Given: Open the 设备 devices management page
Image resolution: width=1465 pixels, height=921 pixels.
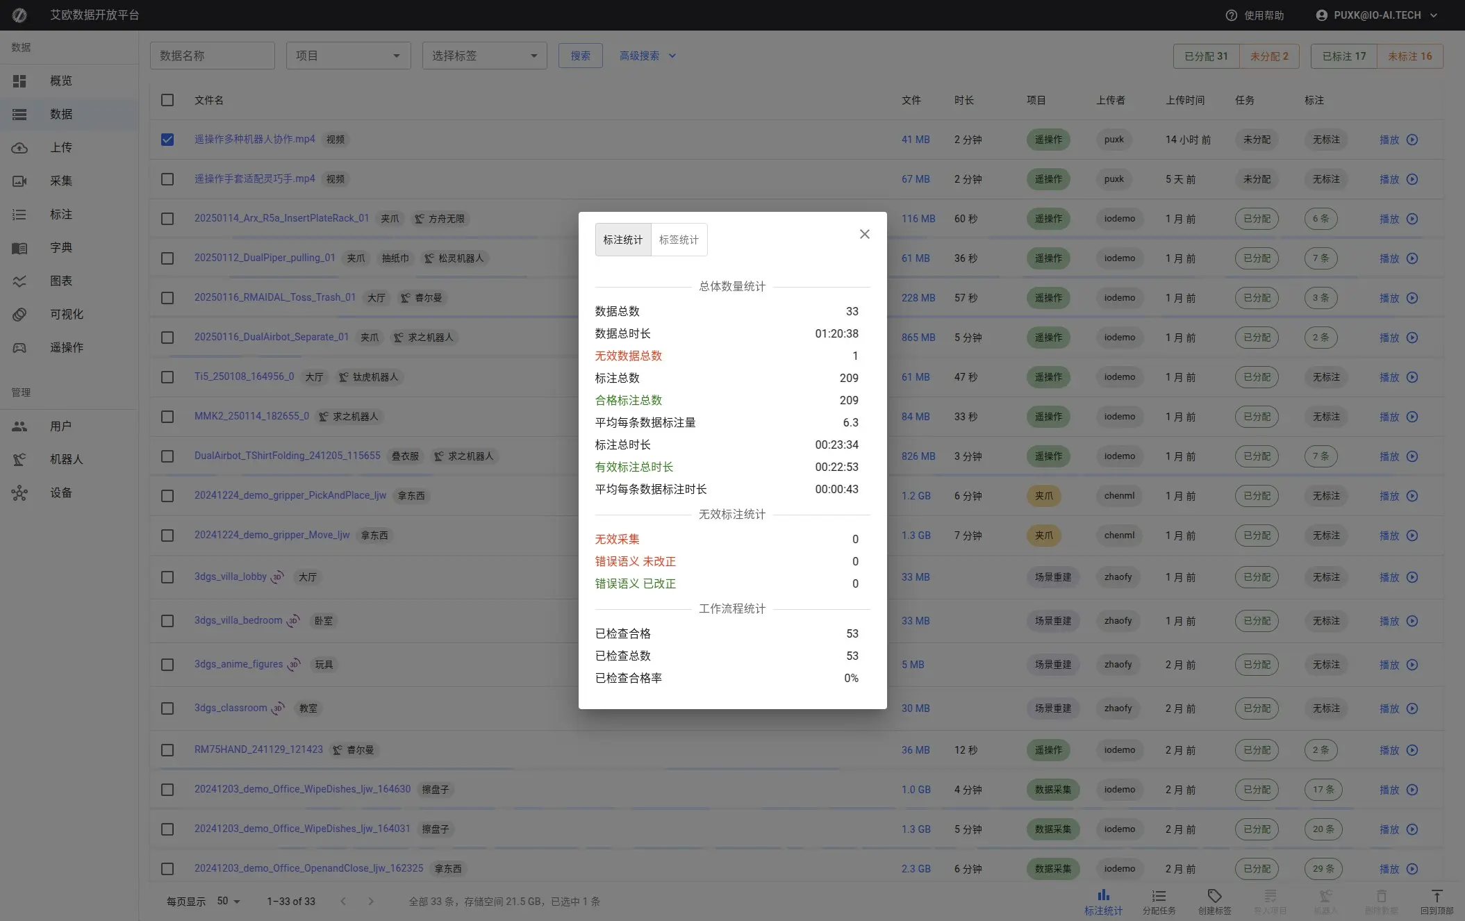Looking at the screenshot, I should (x=61, y=492).
